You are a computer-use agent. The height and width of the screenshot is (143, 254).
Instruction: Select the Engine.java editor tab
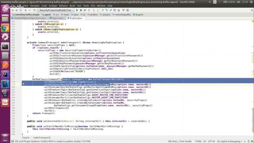(x=76, y=18)
